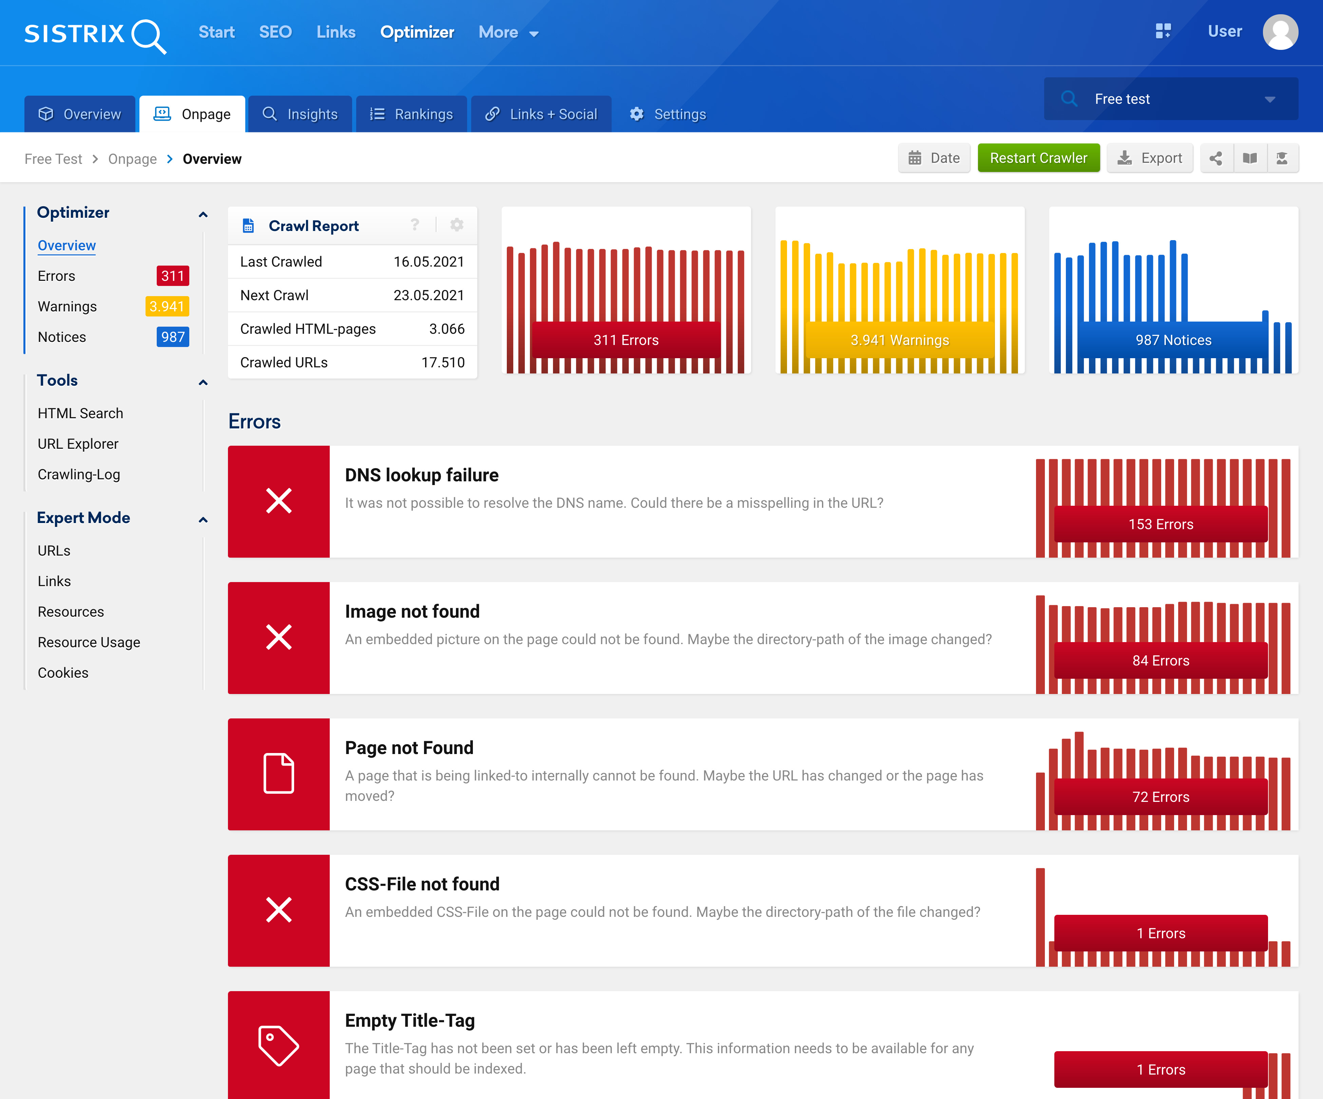The width and height of the screenshot is (1323, 1099).
Task: Open Warnings in sidebar
Action: (x=68, y=306)
